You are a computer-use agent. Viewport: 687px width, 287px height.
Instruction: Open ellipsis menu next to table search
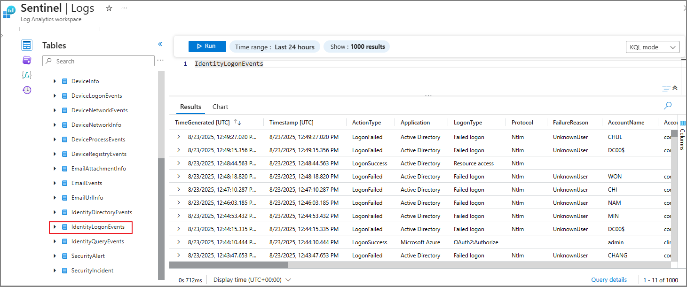[160, 61]
